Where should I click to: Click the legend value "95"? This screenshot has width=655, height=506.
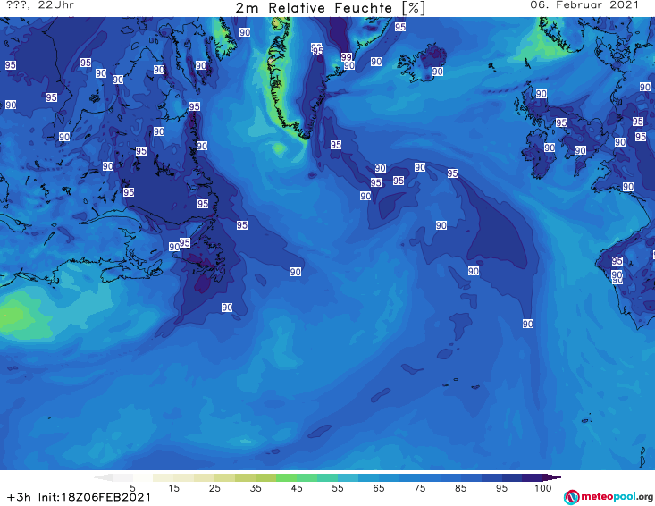point(501,487)
